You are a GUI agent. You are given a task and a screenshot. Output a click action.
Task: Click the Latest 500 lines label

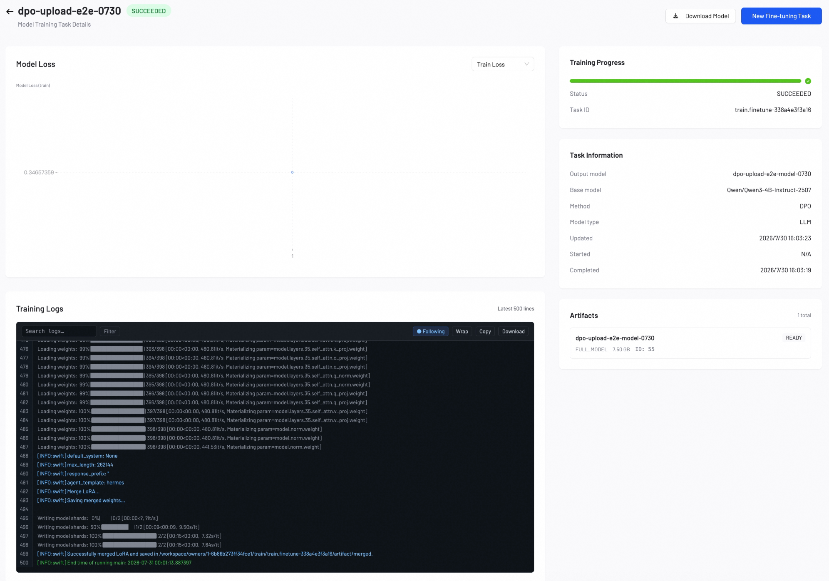(516, 309)
